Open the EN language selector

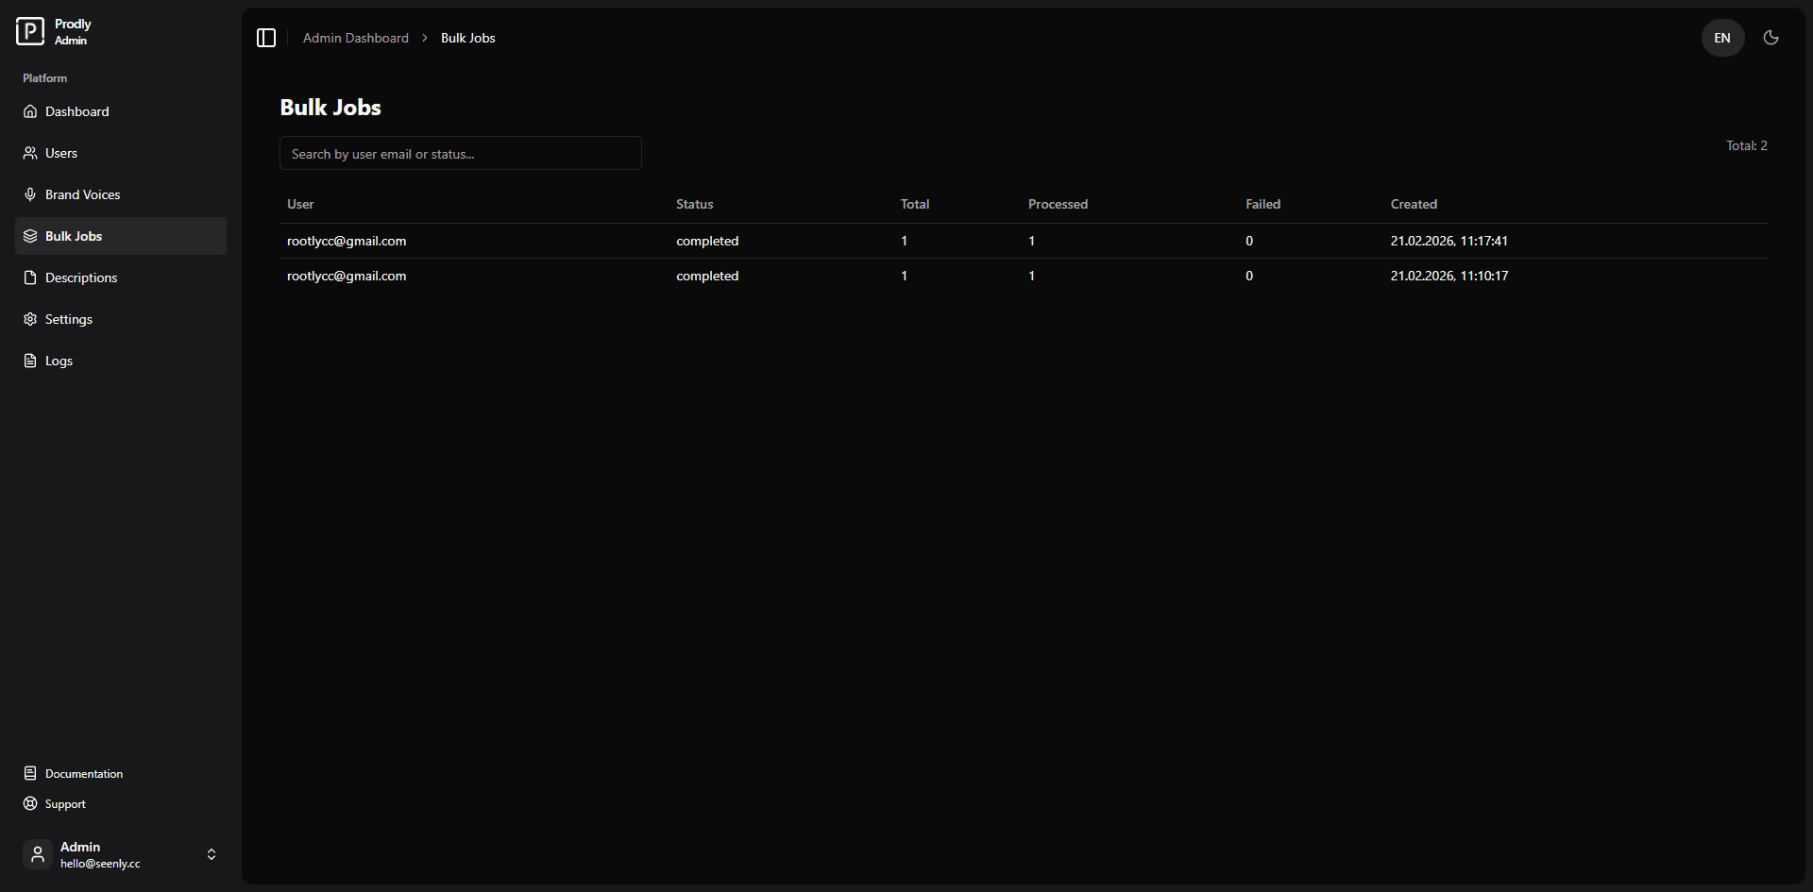click(1722, 38)
